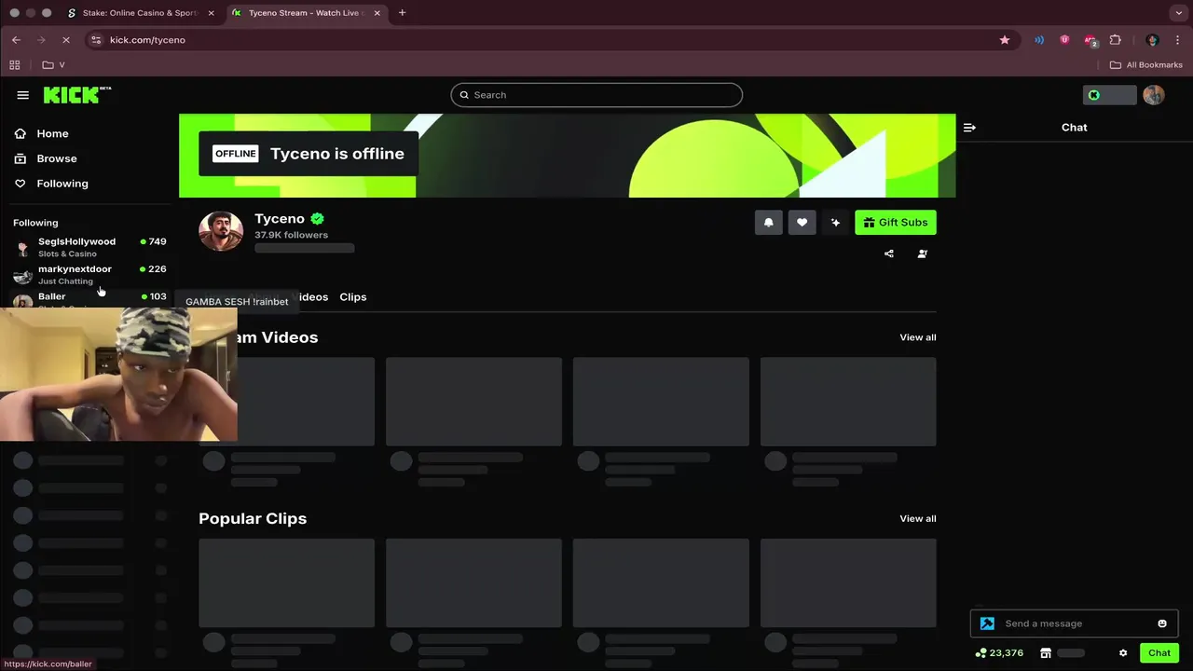Open Tyceno's profile avatar
Image resolution: width=1193 pixels, height=671 pixels.
(x=221, y=230)
